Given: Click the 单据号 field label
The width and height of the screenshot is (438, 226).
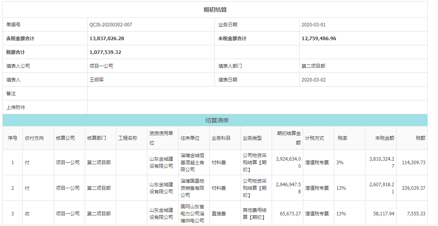Looking at the screenshot, I should coord(13,24).
